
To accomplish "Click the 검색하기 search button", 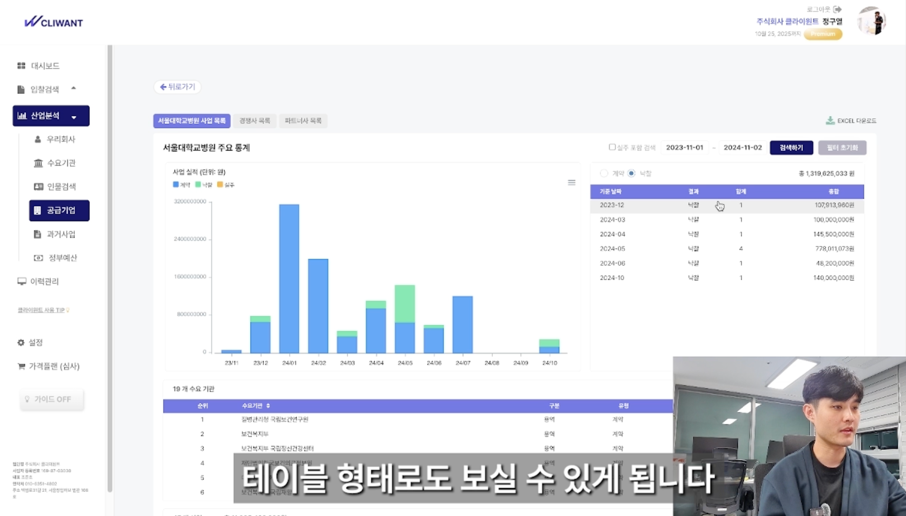I will point(791,148).
